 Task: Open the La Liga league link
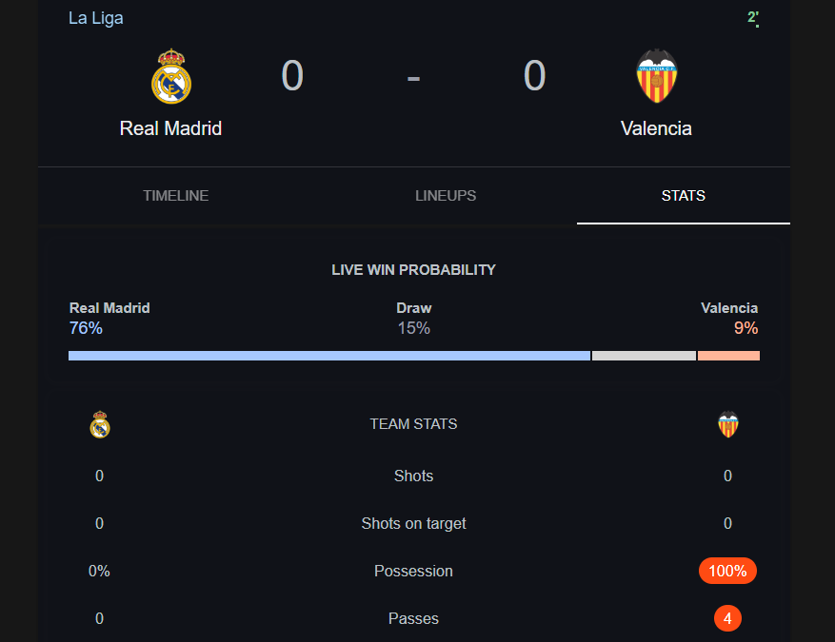[96, 18]
